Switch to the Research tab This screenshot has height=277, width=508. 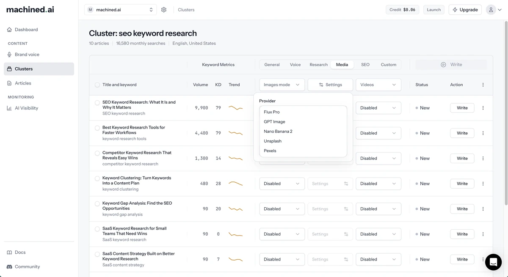(318, 65)
